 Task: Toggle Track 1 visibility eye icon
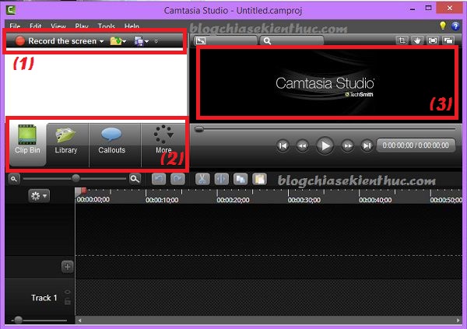(68, 292)
